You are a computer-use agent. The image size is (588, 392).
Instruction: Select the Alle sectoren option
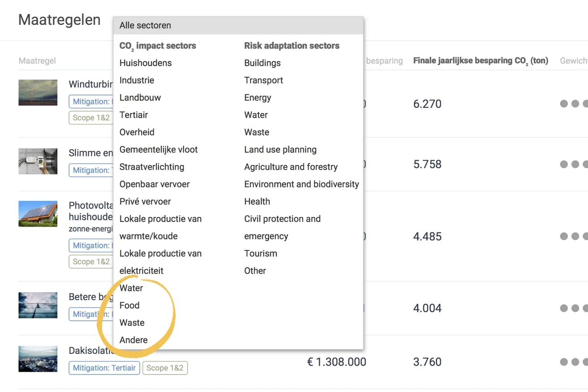click(238, 26)
